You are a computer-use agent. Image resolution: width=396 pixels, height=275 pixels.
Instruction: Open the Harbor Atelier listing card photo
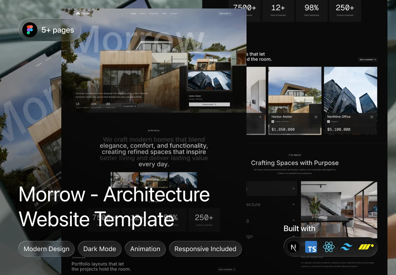point(295,89)
